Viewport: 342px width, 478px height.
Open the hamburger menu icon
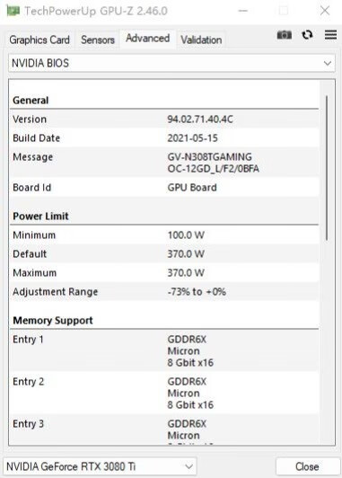pyautogui.click(x=330, y=34)
